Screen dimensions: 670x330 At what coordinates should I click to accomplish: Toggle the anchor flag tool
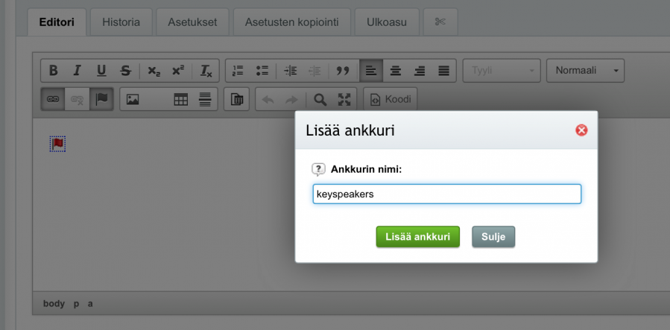pyautogui.click(x=101, y=99)
